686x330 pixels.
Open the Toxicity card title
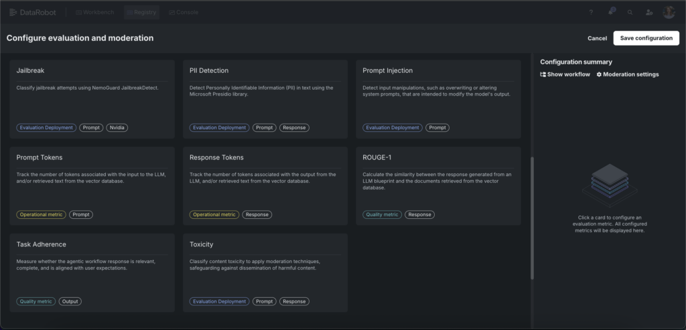point(201,244)
